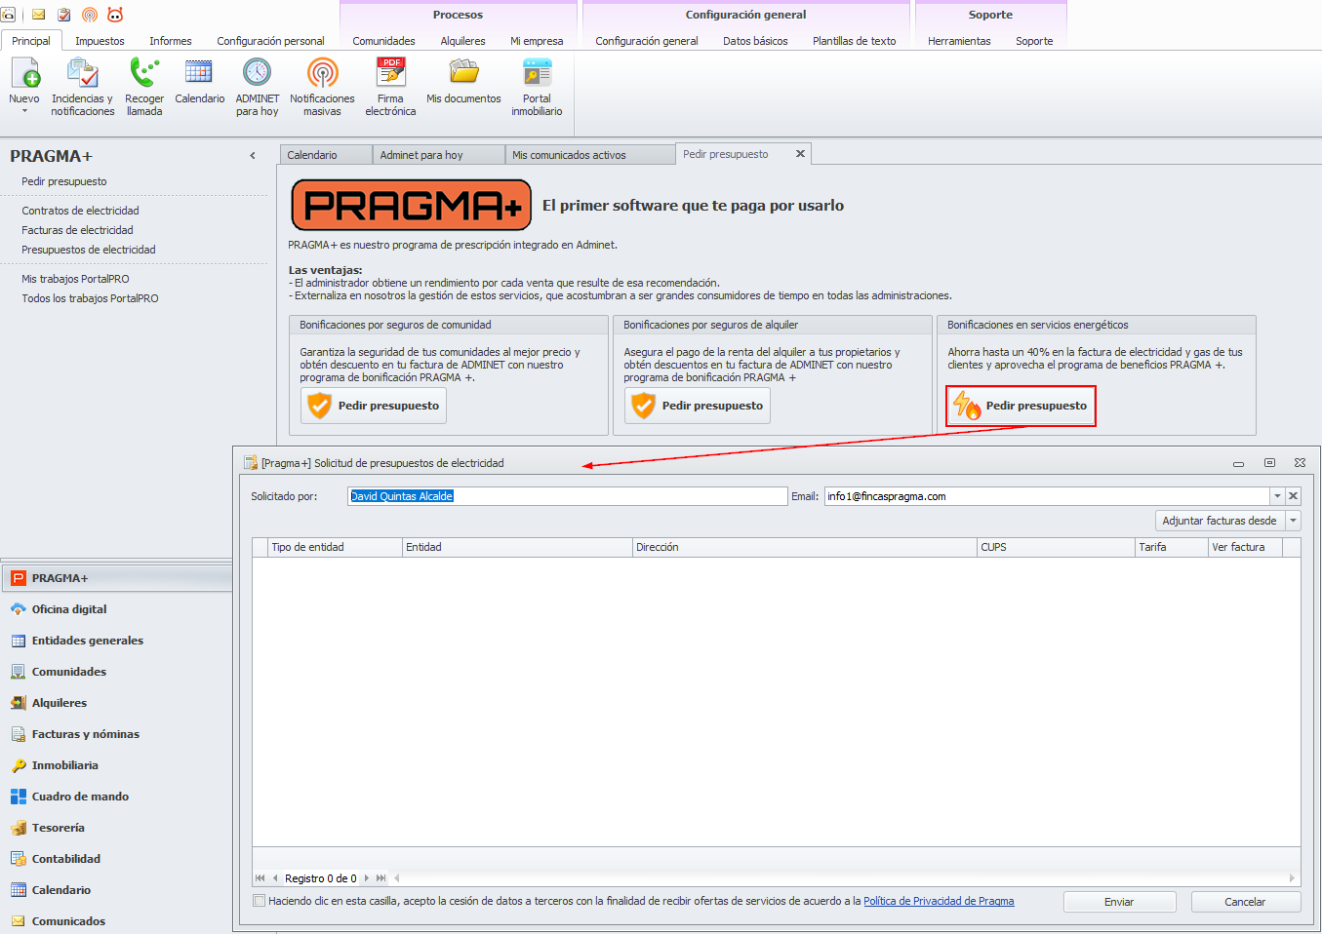The image size is (1322, 934).
Task: Go to first record in navigator
Action: pyautogui.click(x=260, y=878)
